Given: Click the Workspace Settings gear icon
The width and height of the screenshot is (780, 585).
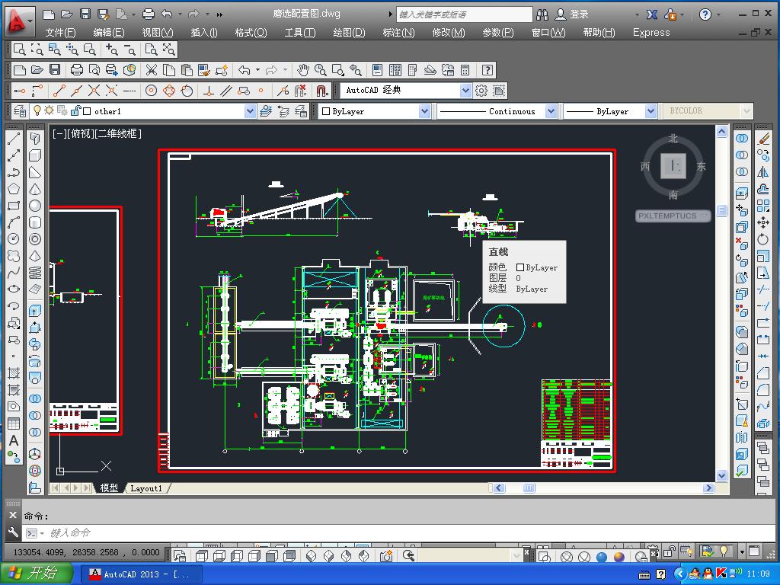Looking at the screenshot, I should 481,91.
